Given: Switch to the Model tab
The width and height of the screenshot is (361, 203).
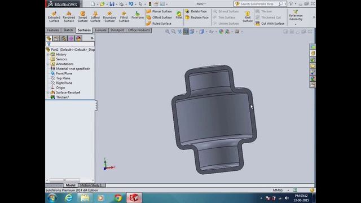Looking at the screenshot, I should [71, 186].
